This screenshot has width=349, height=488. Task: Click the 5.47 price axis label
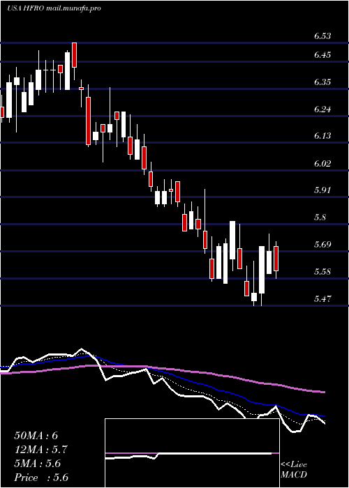coord(322,299)
